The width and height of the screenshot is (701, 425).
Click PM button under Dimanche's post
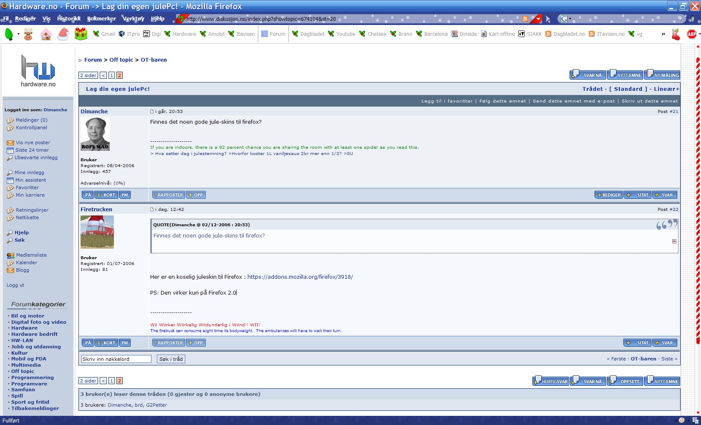pyautogui.click(x=125, y=195)
